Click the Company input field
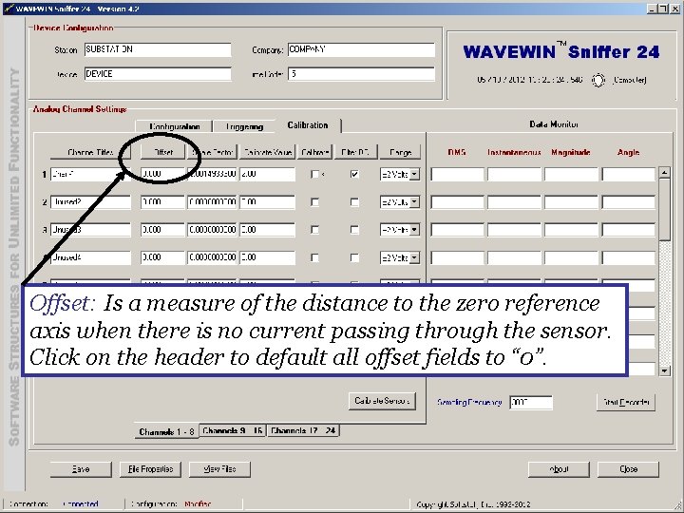This screenshot has height=513, width=684. pos(361,49)
